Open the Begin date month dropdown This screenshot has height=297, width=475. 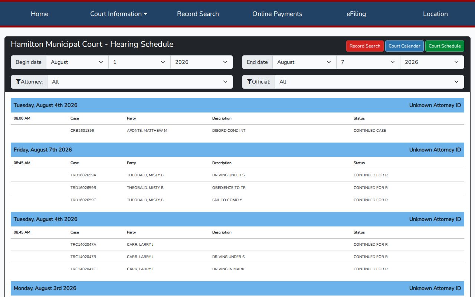pyautogui.click(x=77, y=62)
